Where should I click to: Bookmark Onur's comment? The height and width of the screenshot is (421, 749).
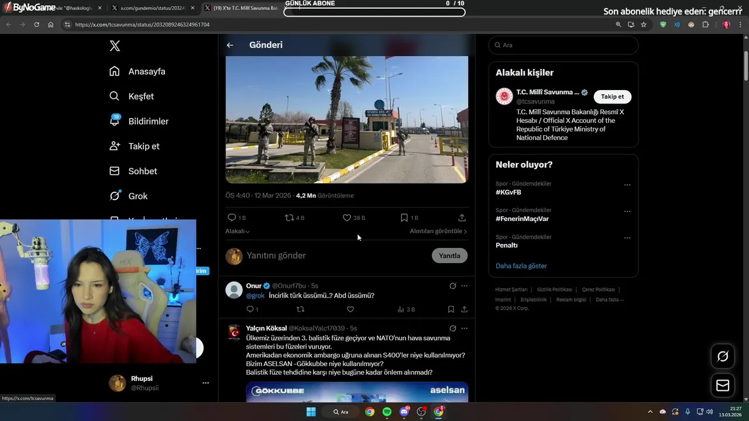click(451, 309)
